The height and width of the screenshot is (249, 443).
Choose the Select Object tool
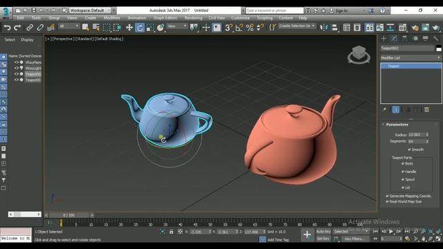tap(85, 28)
